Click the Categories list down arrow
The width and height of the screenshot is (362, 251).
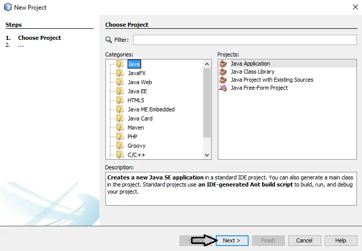(x=207, y=155)
